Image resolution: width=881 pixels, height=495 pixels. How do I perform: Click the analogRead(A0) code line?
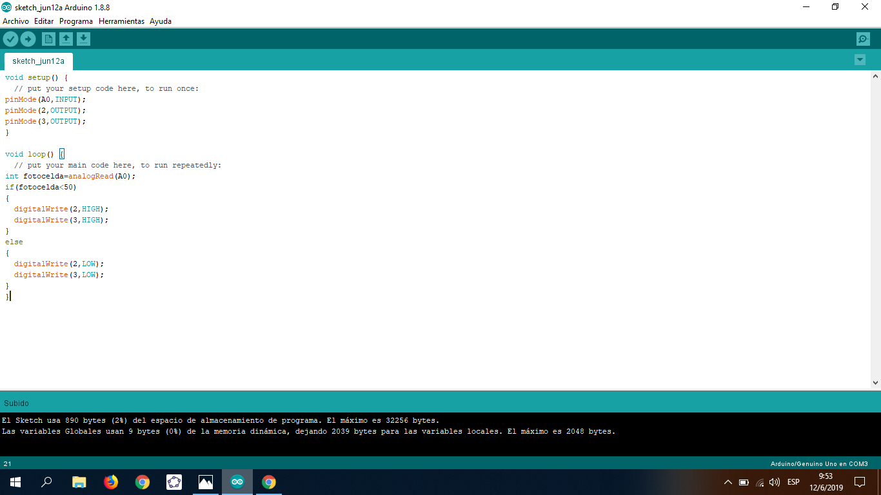(70, 176)
